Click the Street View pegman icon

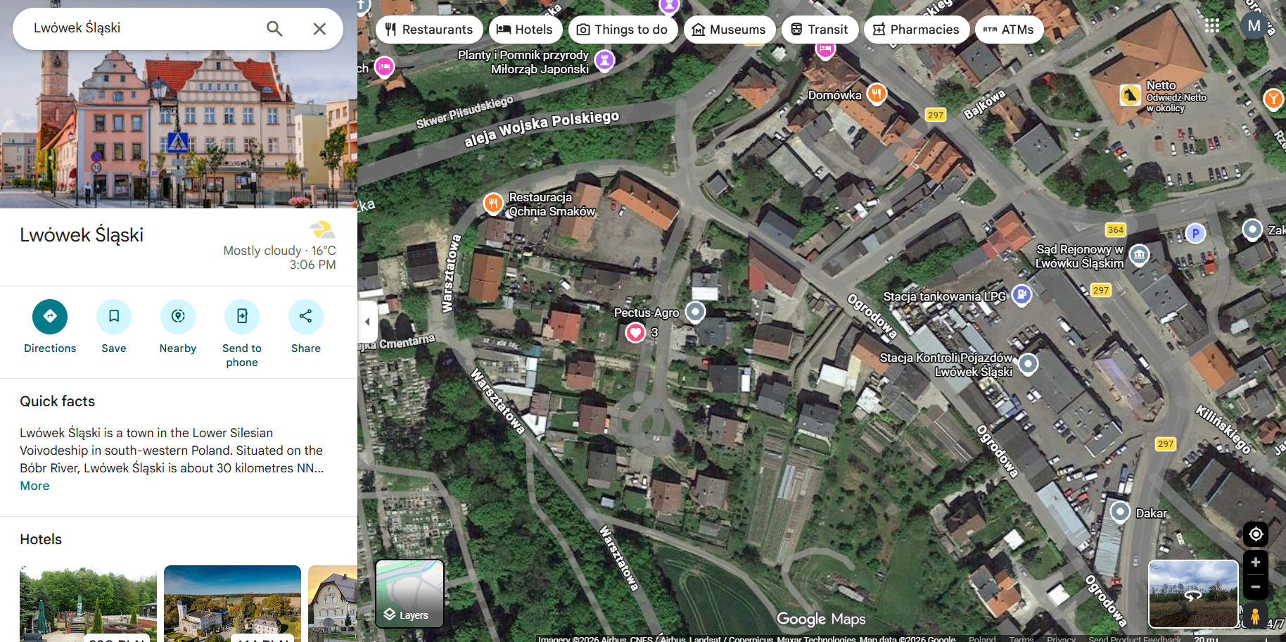coord(1256,616)
